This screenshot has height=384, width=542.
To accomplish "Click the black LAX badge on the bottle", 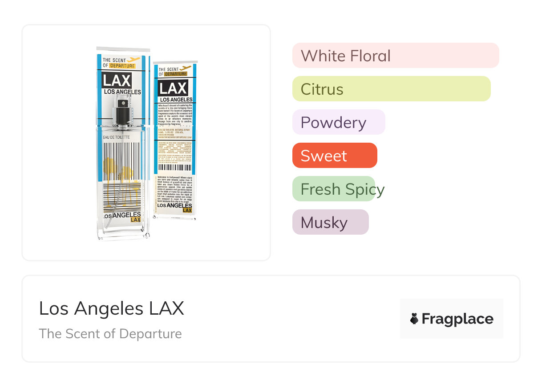I will pos(117,80).
